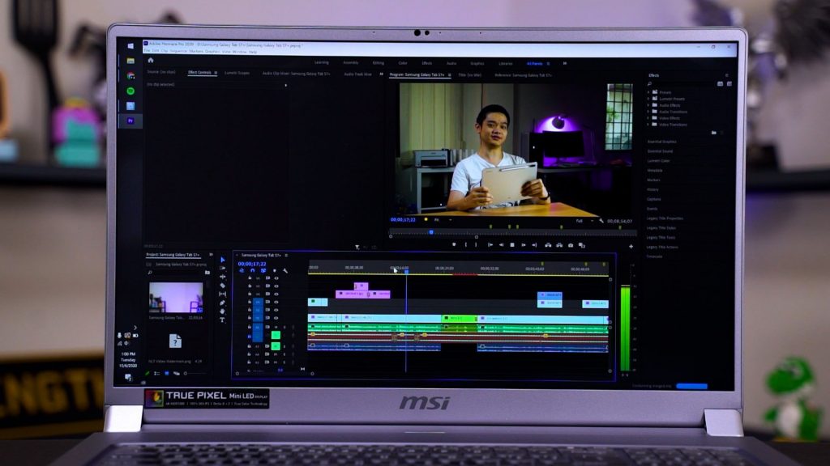
Task: Unmute the A2 audio track
Action: (x=276, y=336)
